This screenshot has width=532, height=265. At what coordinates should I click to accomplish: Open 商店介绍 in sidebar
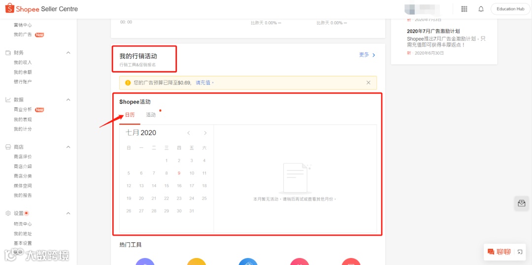point(23,166)
